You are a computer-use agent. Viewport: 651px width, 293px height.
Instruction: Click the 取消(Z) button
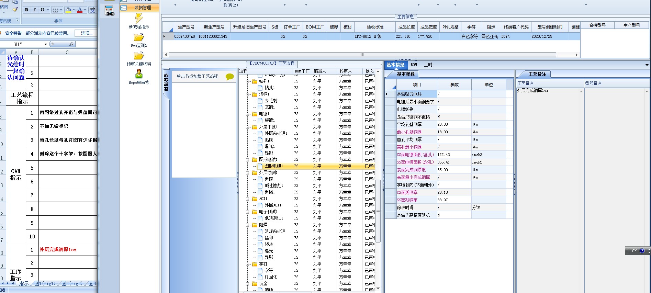tap(231, 5)
